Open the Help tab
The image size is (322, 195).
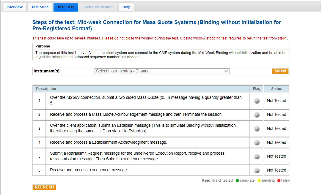tap(126, 7)
